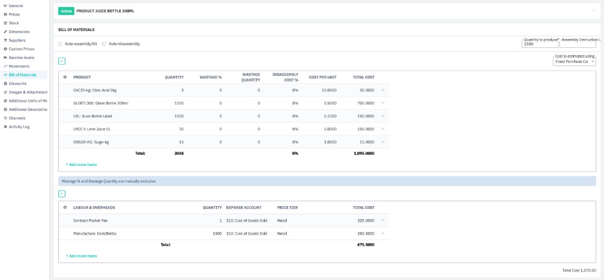
Task: Open gear settings in the Product table header
Action: click(65, 77)
